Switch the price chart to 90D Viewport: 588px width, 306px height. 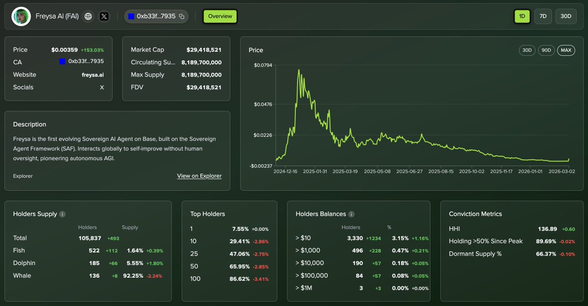pyautogui.click(x=546, y=50)
